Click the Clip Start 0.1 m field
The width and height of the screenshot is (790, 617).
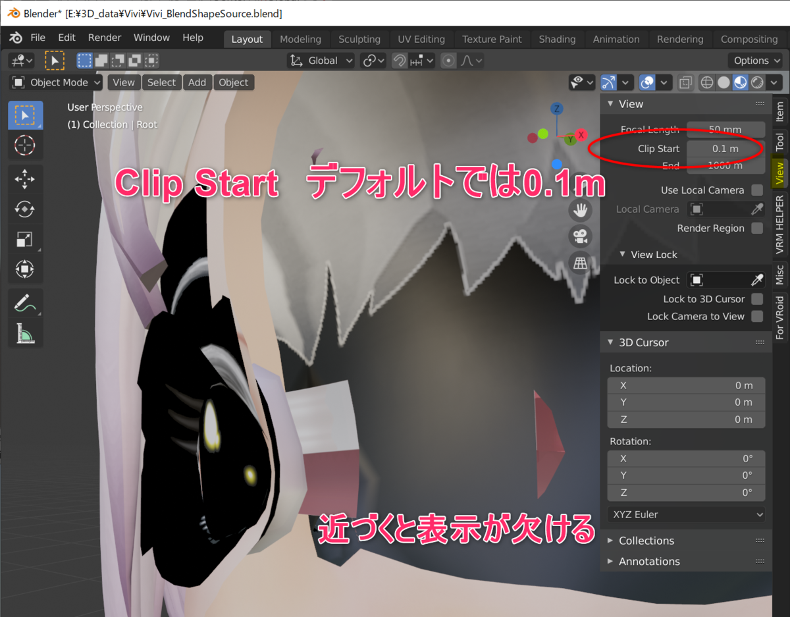(x=725, y=149)
